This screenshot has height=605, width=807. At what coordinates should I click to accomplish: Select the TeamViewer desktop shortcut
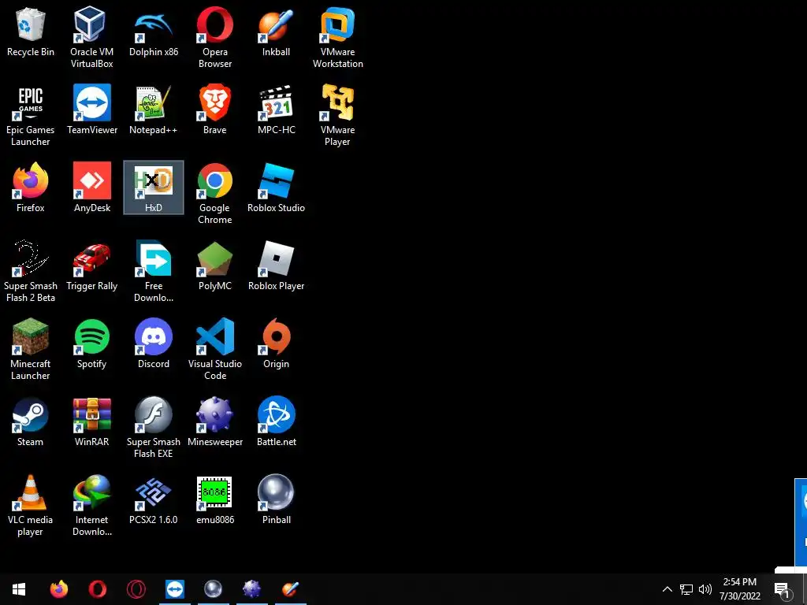92,110
